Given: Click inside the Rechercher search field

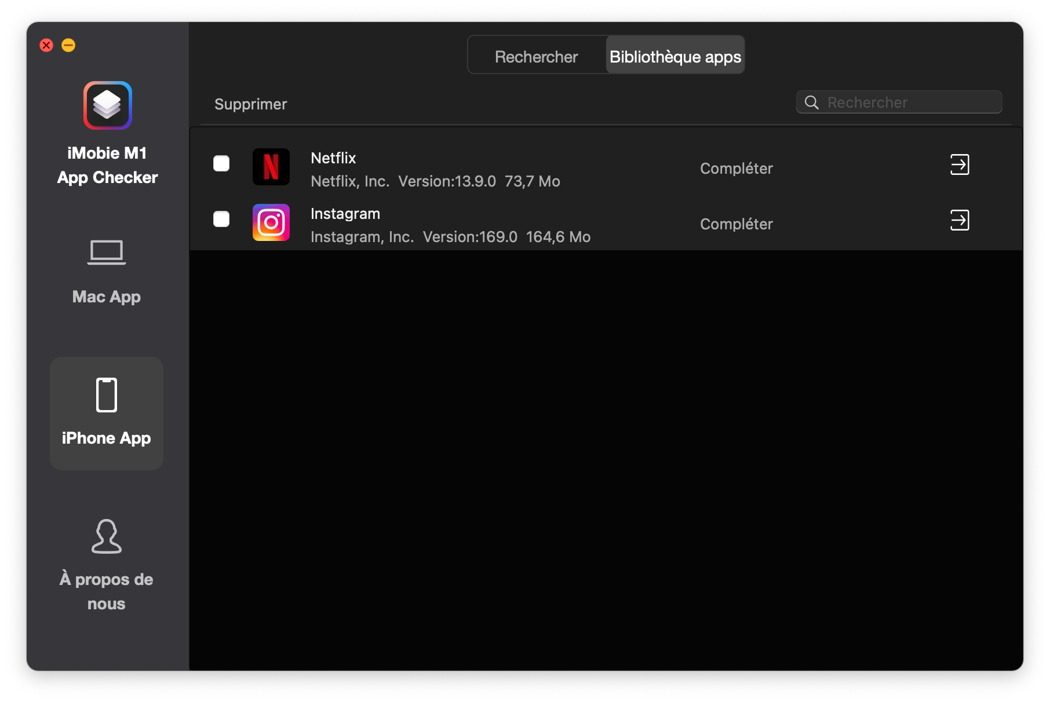Looking at the screenshot, I should point(910,102).
